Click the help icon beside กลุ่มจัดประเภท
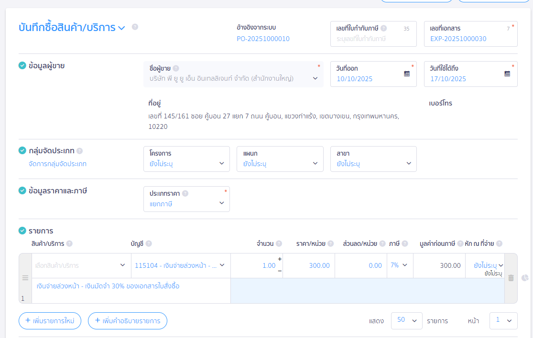 coord(79,151)
